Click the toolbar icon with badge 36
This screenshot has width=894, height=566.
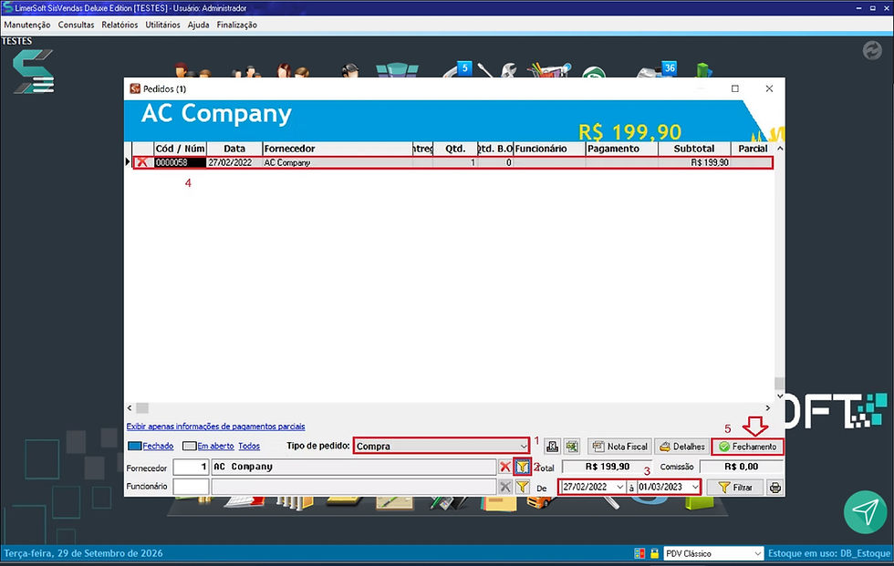click(658, 69)
